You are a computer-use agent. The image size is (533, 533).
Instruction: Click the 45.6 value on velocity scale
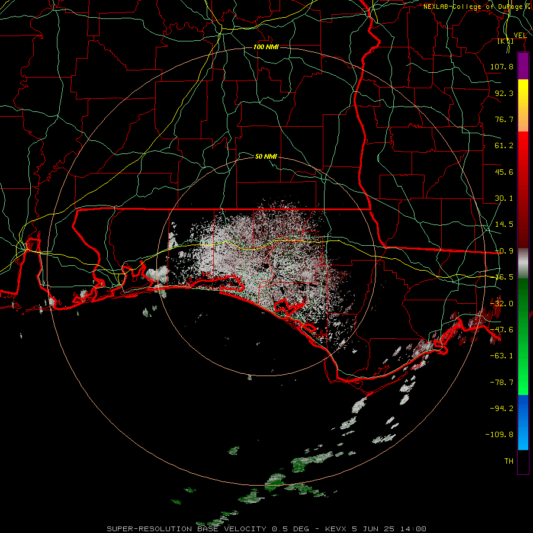[x=504, y=172]
